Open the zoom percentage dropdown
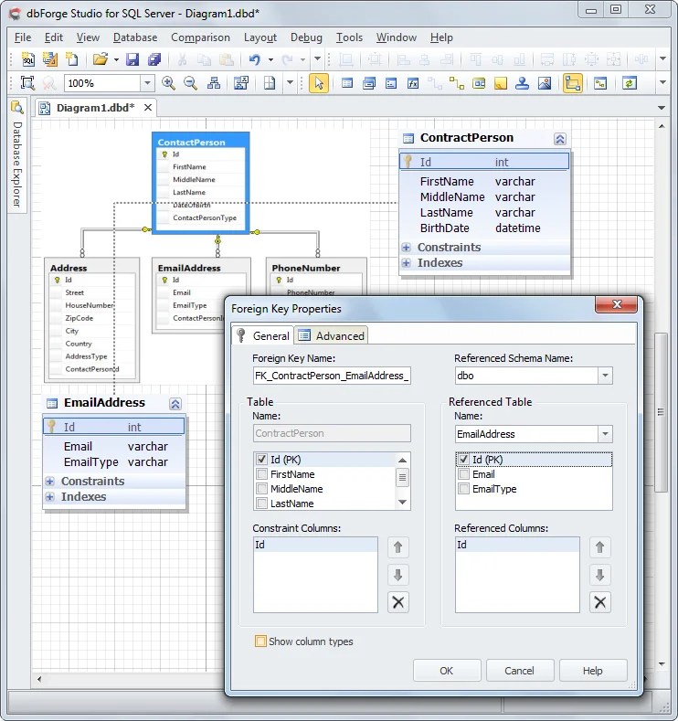 pyautogui.click(x=147, y=83)
